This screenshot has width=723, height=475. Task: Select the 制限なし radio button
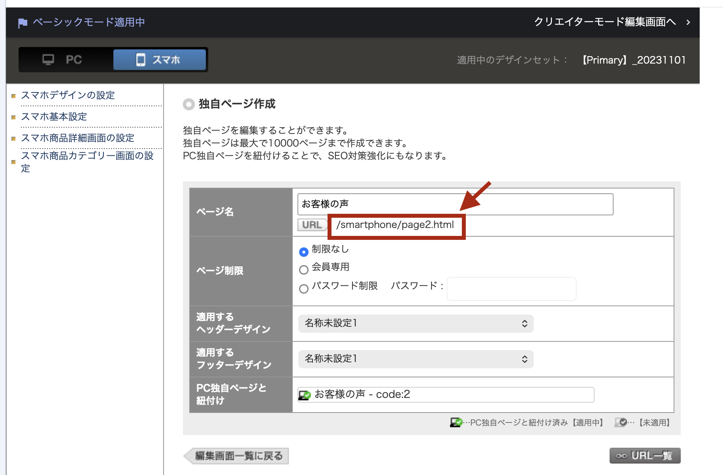(303, 252)
